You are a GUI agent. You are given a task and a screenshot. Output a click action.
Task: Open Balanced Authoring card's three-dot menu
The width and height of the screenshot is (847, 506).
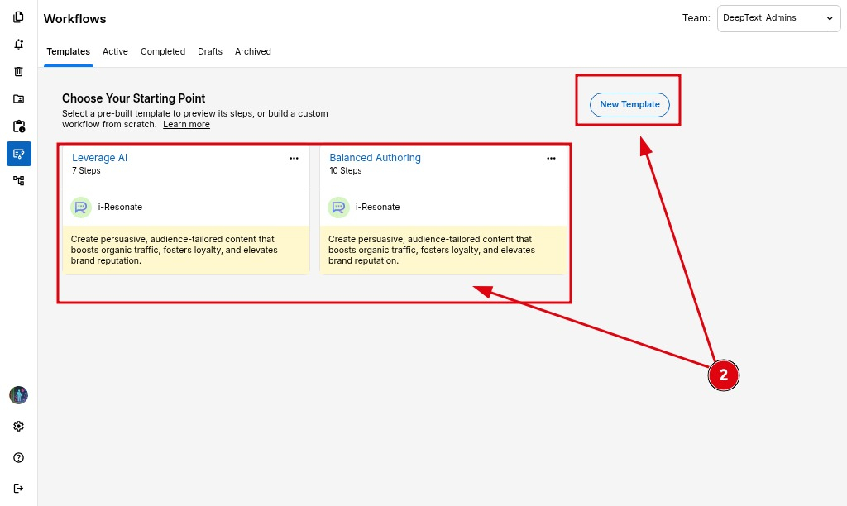pyautogui.click(x=551, y=159)
